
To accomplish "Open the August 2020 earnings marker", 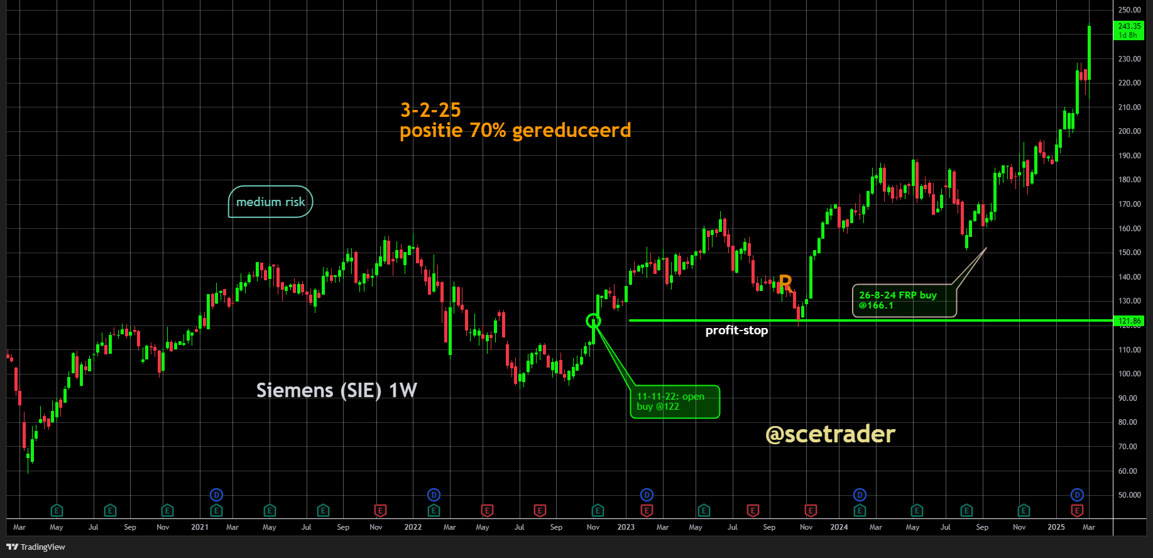I will 110,510.
